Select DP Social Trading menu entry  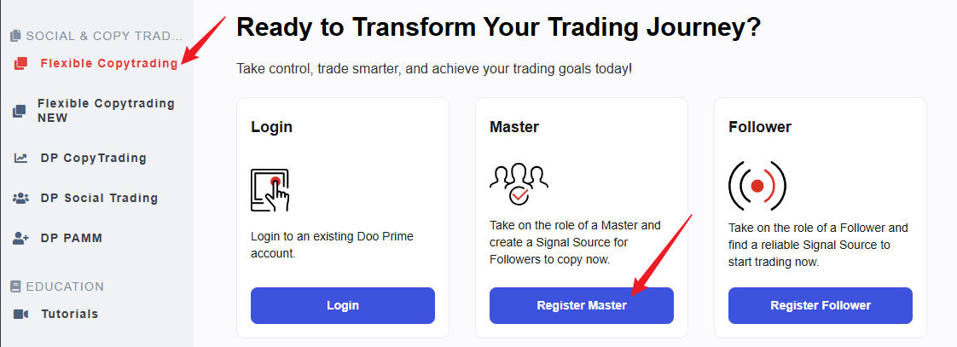tap(85, 198)
